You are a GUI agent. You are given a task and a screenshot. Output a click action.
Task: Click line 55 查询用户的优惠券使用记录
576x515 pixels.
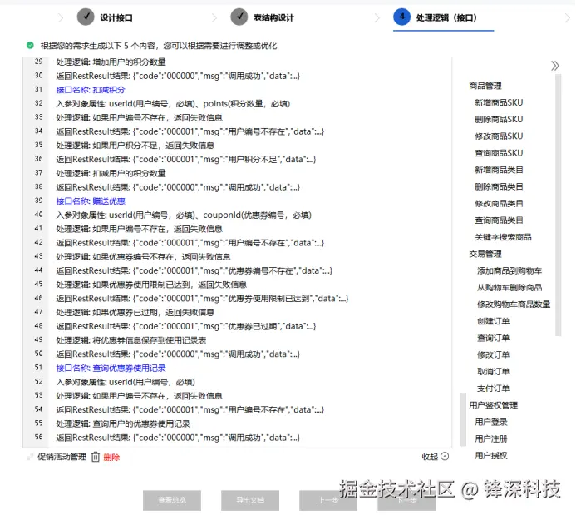point(123,423)
